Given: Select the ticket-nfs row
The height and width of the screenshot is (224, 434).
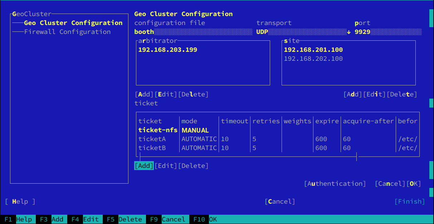Looking at the screenshot, I should coord(158,130).
